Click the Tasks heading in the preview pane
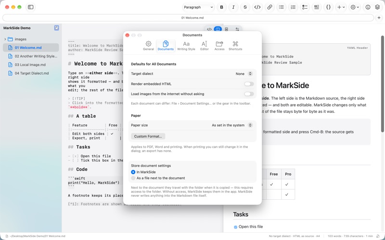The image size is (385, 240). coord(241,214)
